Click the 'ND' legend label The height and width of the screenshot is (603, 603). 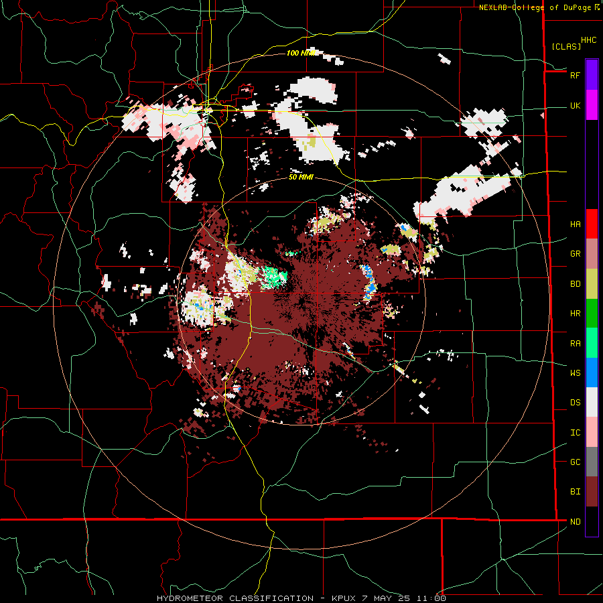[x=575, y=522]
